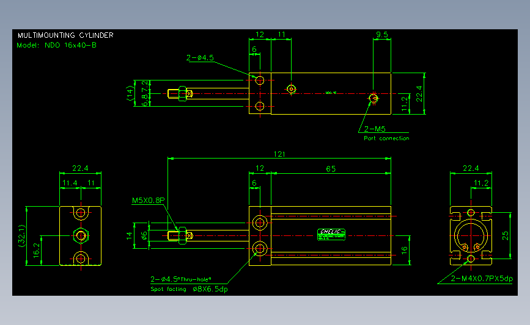This screenshot has height=325, width=530.
Task: Click the MULTIMOUNTING CYLINDER title text
Action: (x=65, y=35)
